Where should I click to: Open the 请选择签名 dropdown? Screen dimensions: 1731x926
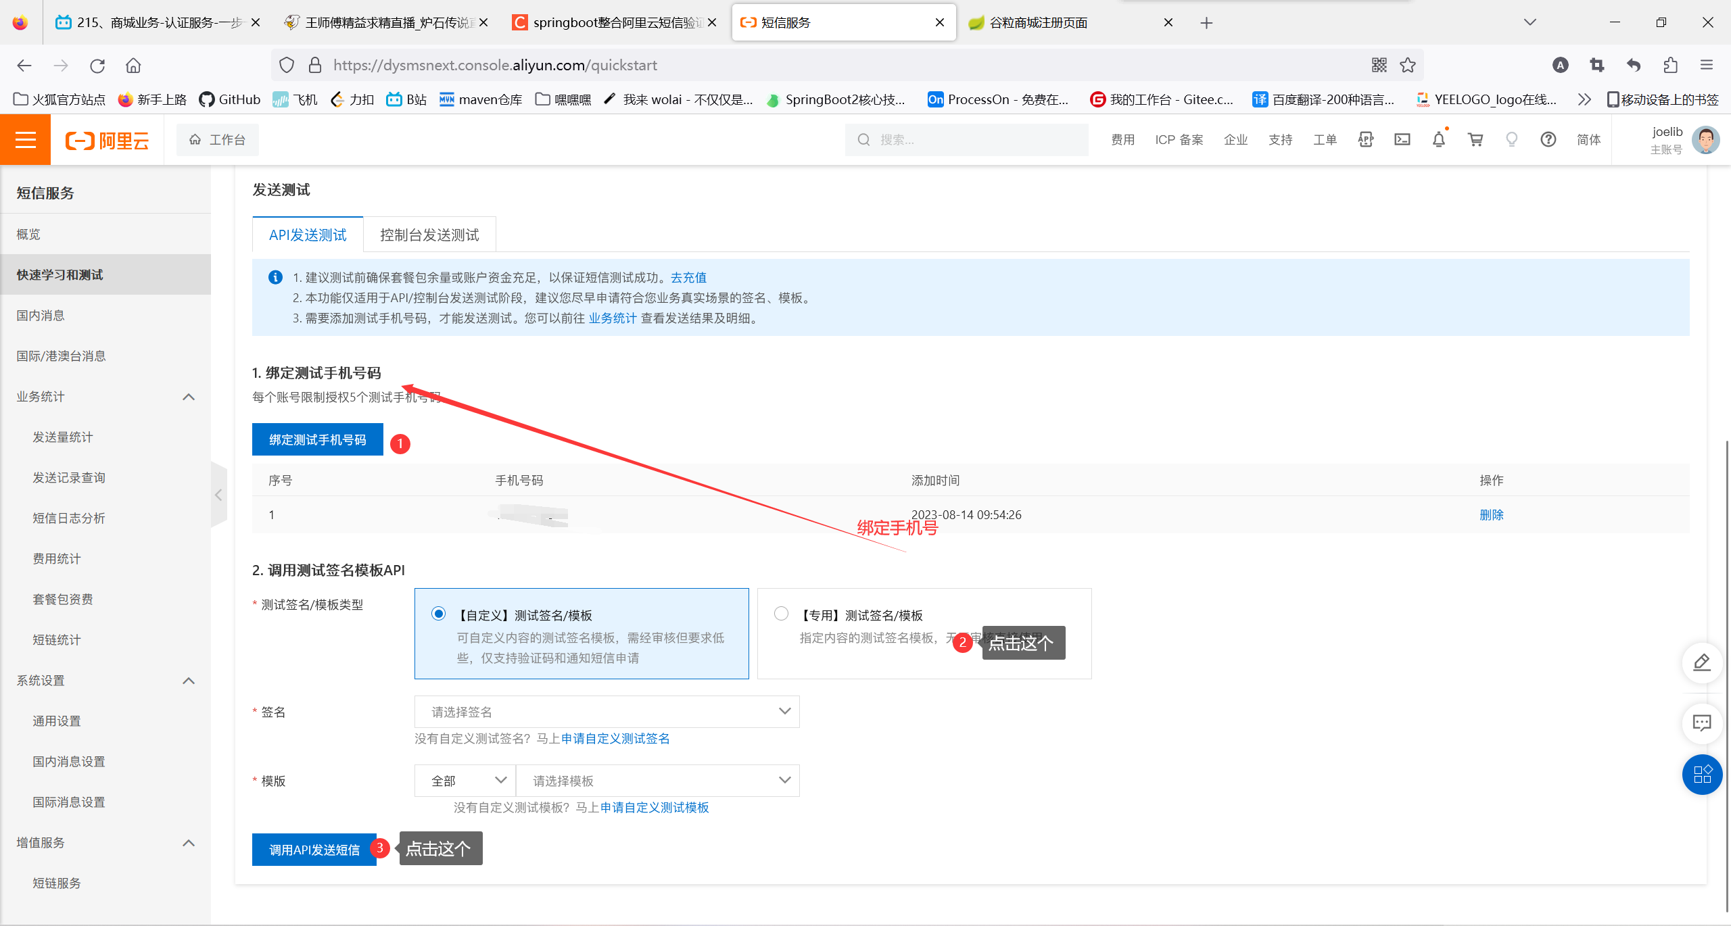tap(607, 712)
